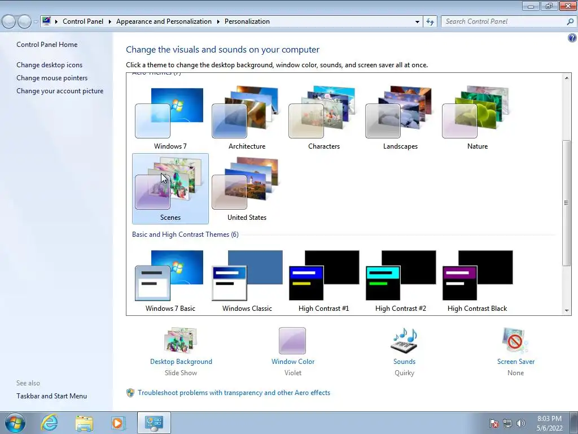
Task: Open the Windows Start menu
Action: point(15,423)
